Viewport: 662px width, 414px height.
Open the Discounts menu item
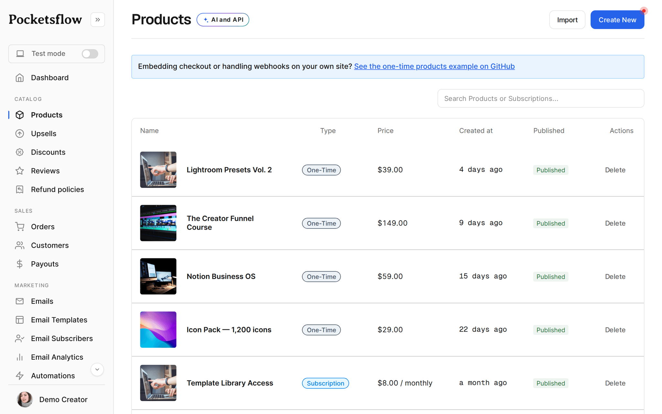pos(48,152)
